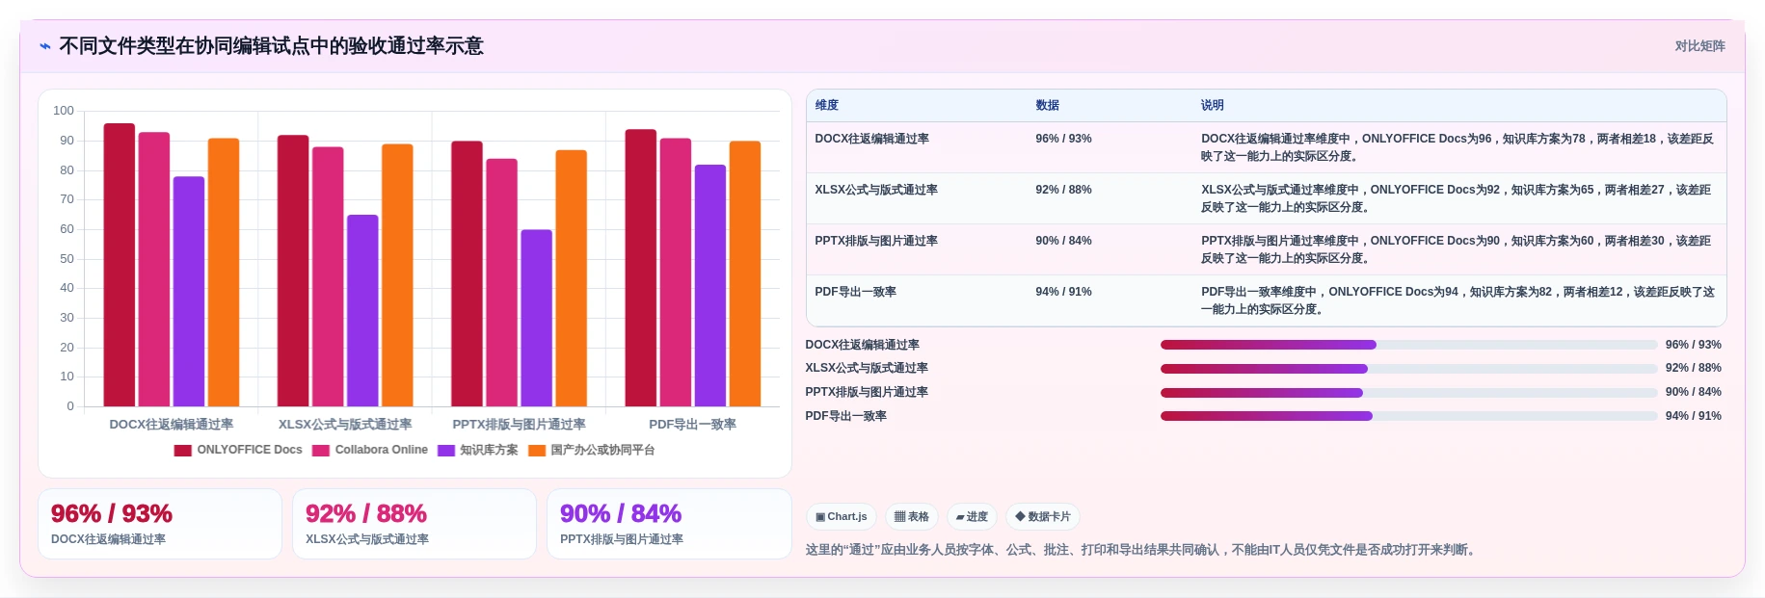Image resolution: width=1765 pixels, height=598 pixels.
Task: Click the 表格 tag
Action: tap(911, 517)
